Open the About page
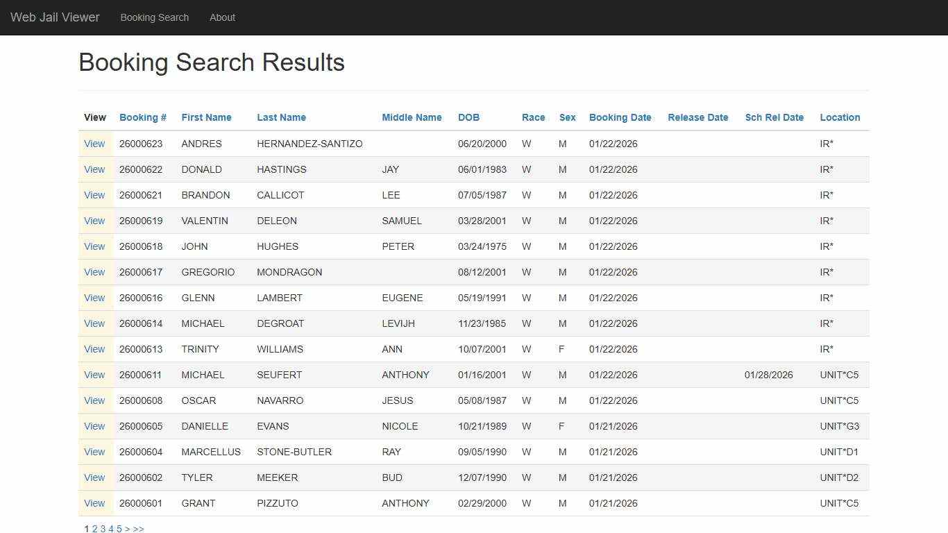 (222, 17)
